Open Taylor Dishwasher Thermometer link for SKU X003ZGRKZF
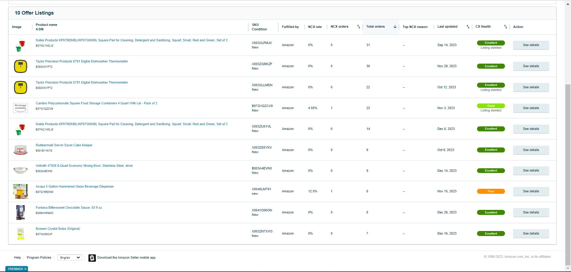571x272 pixels. pyautogui.click(x=82, y=62)
